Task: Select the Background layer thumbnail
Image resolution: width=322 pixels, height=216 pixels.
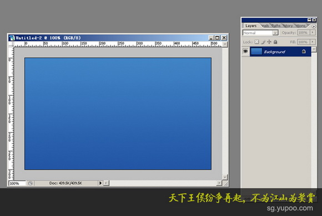Action: pyautogui.click(x=256, y=52)
